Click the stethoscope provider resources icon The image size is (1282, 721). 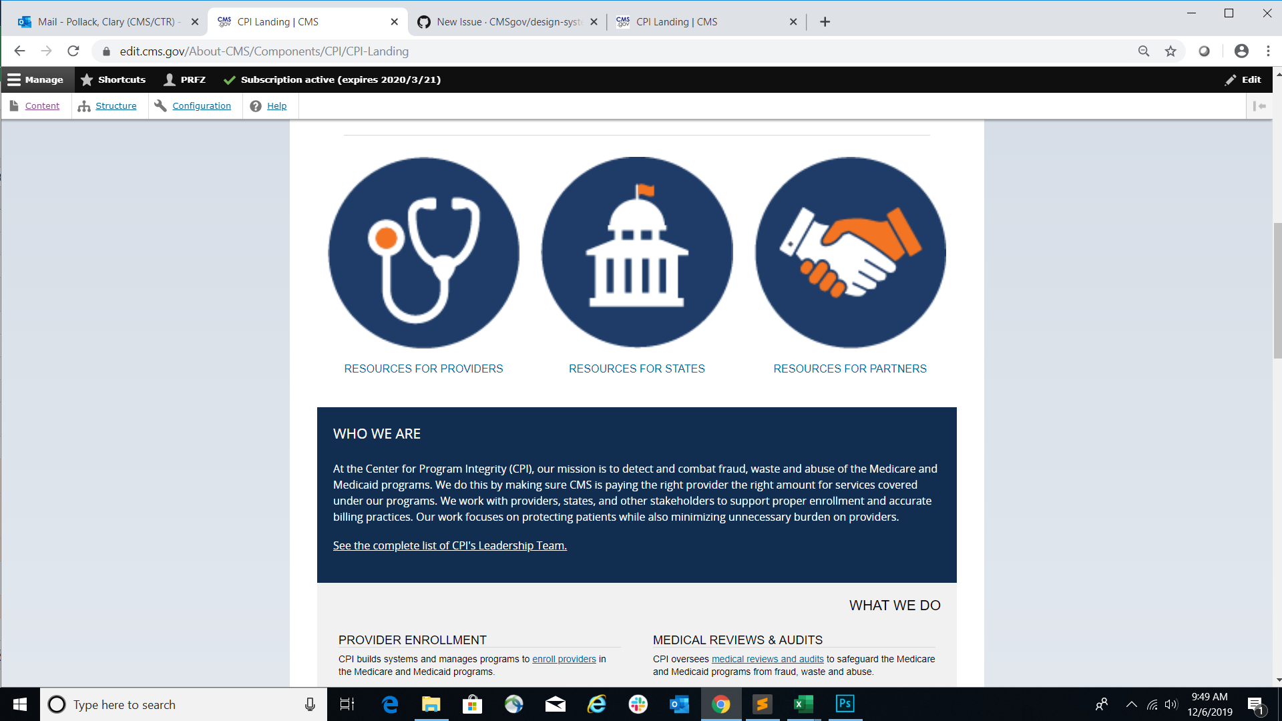[423, 252]
